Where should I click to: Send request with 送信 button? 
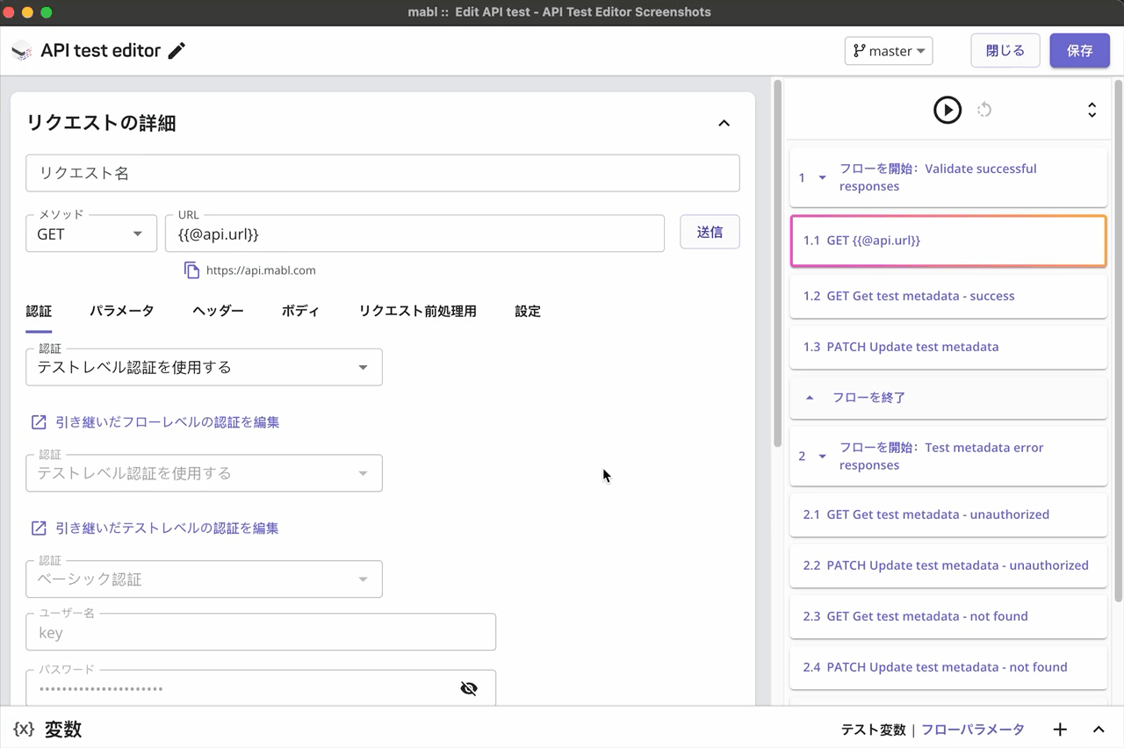pyautogui.click(x=710, y=233)
